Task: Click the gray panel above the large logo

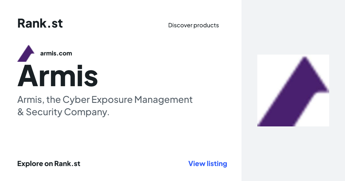Action: [x=293, y=27]
